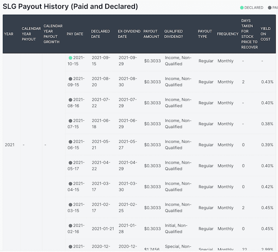
Task: Click ex-dividend date 2021-03-30
Action: [x=128, y=187]
